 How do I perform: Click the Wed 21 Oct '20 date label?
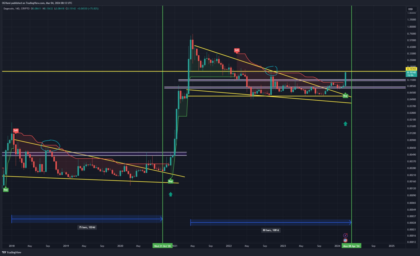[x=162, y=246]
